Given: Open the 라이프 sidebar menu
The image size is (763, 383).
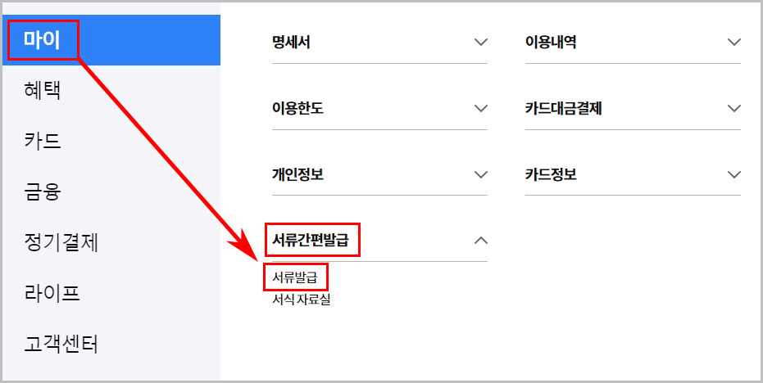Looking at the screenshot, I should pos(52,293).
